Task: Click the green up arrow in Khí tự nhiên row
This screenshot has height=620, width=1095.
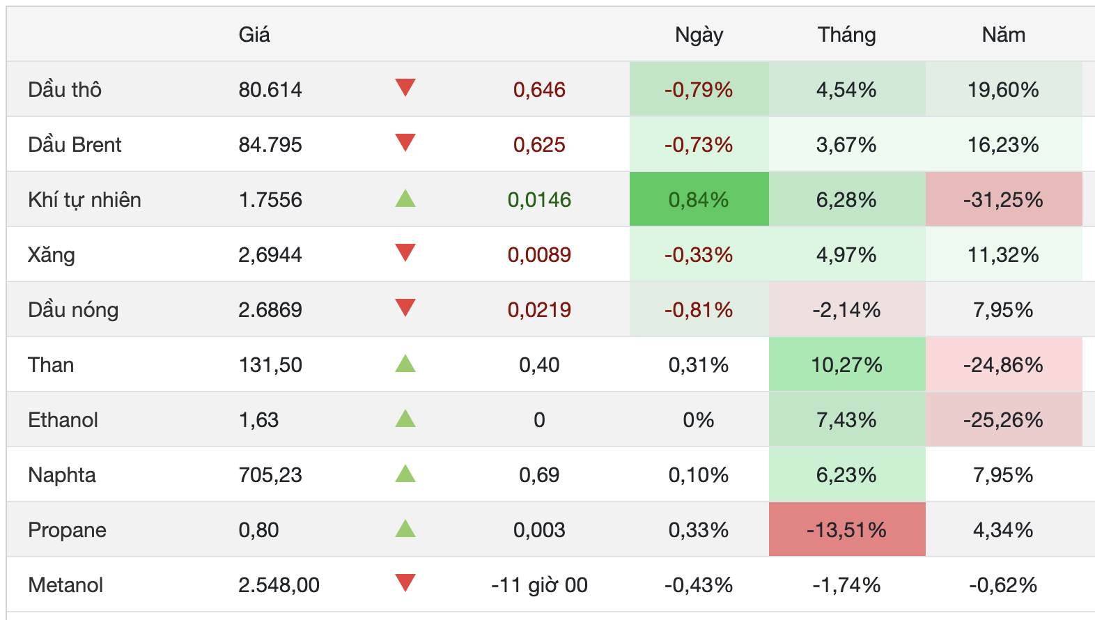Action: point(405,199)
